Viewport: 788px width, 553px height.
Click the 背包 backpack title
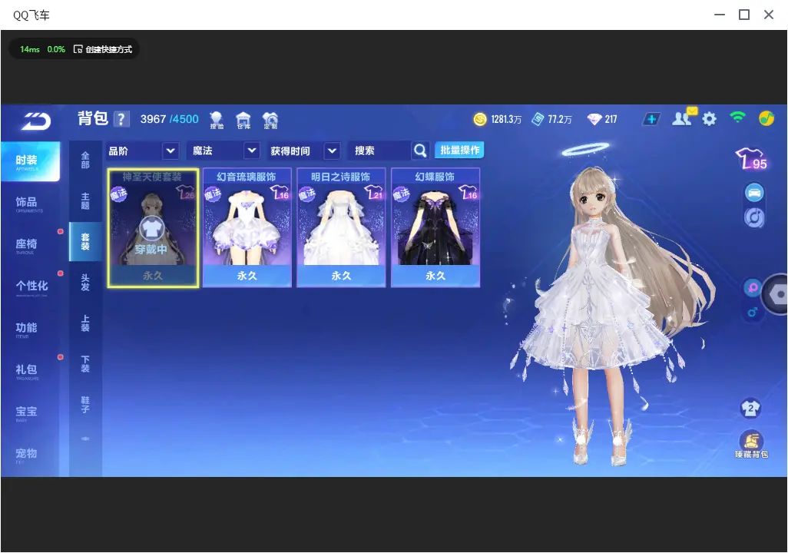pyautogui.click(x=92, y=118)
